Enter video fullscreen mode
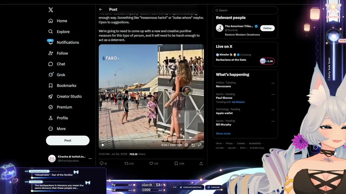 pyautogui.click(x=199, y=145)
